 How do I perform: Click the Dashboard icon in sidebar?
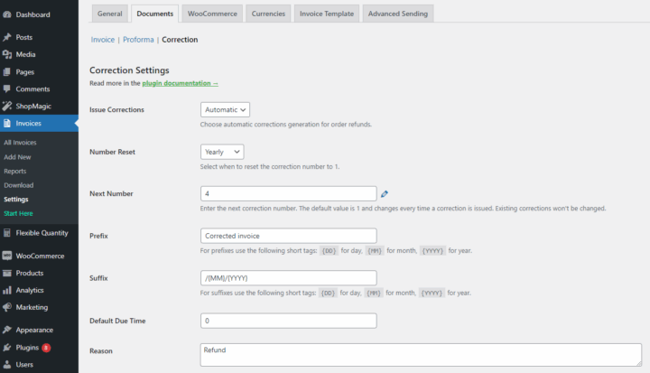click(x=7, y=14)
